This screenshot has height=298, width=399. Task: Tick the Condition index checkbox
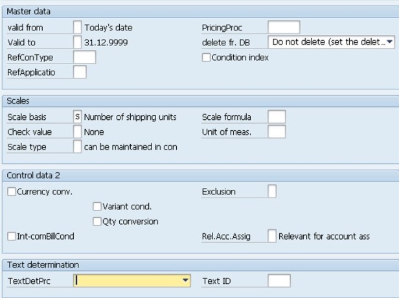coord(207,57)
